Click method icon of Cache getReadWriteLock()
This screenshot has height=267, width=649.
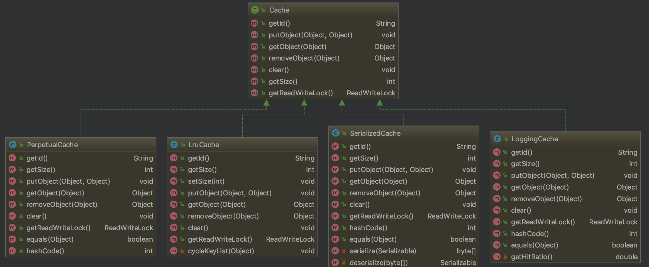(254, 93)
